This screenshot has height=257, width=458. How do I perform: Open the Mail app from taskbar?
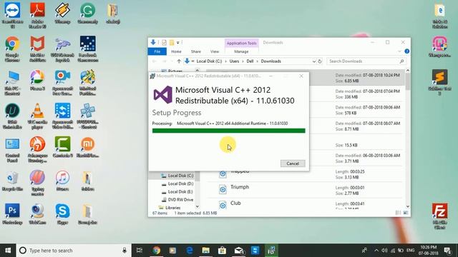238,251
